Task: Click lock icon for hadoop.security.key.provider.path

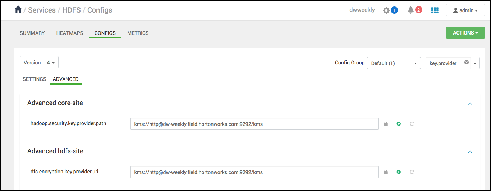Action: (x=386, y=124)
